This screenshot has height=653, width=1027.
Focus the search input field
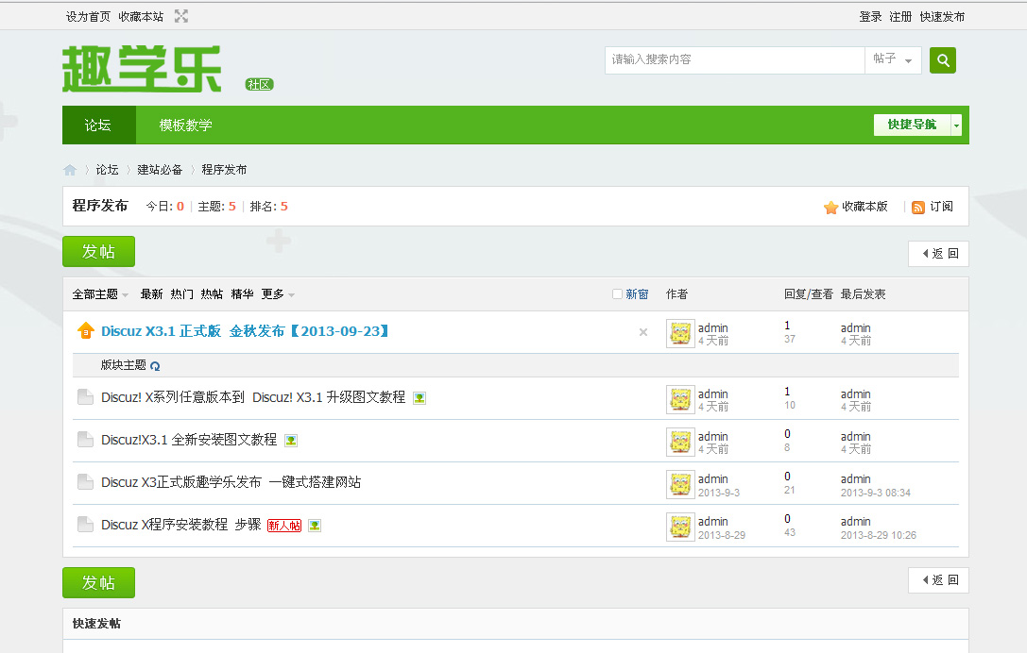(735, 60)
